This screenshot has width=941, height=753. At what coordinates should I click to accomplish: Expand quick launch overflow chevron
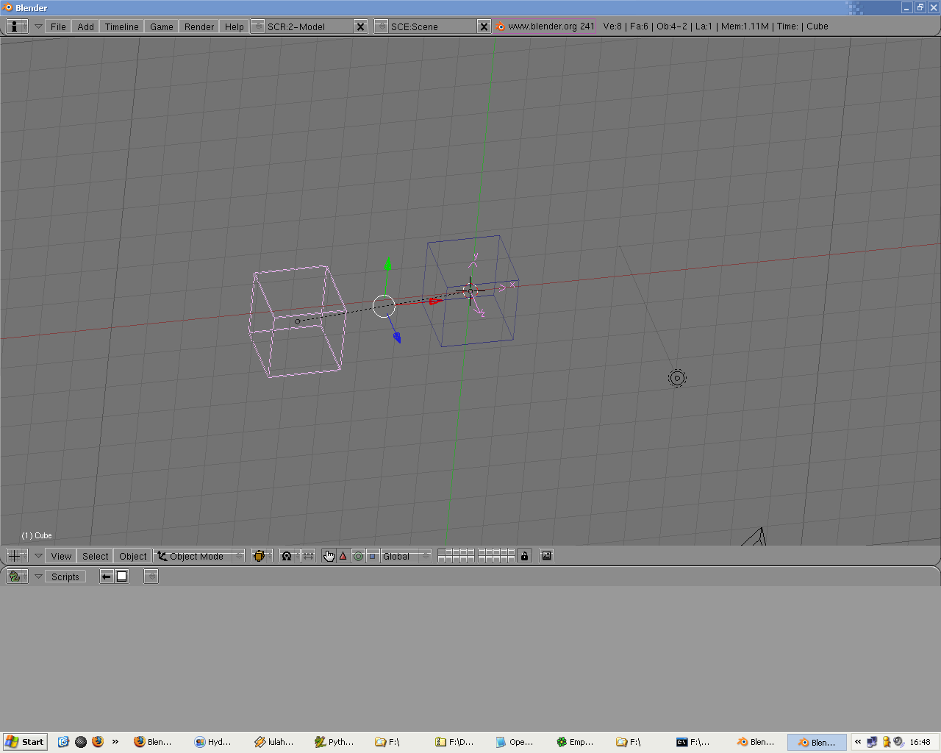tap(115, 742)
